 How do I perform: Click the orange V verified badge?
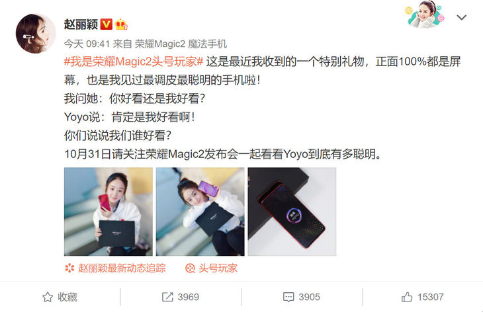pos(106,24)
